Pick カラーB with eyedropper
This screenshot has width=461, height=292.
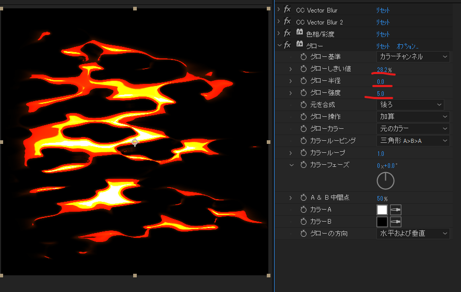pyautogui.click(x=396, y=222)
